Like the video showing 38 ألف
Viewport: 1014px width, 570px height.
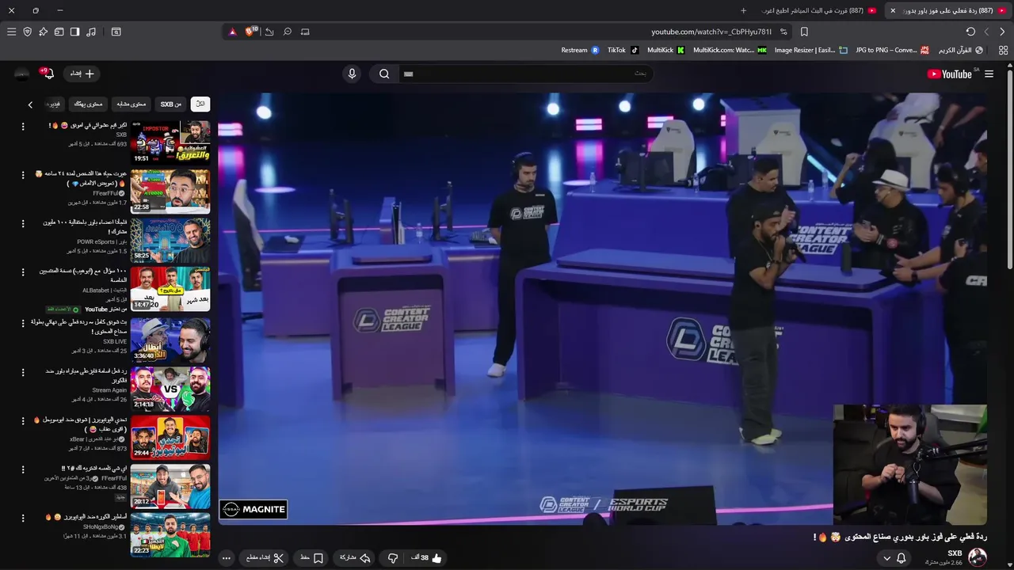coord(427,558)
